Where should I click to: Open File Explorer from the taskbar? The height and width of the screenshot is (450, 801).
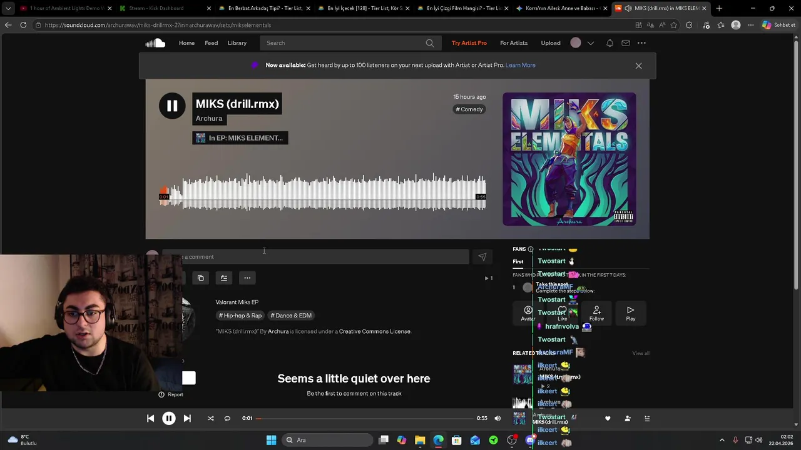pyautogui.click(x=420, y=440)
